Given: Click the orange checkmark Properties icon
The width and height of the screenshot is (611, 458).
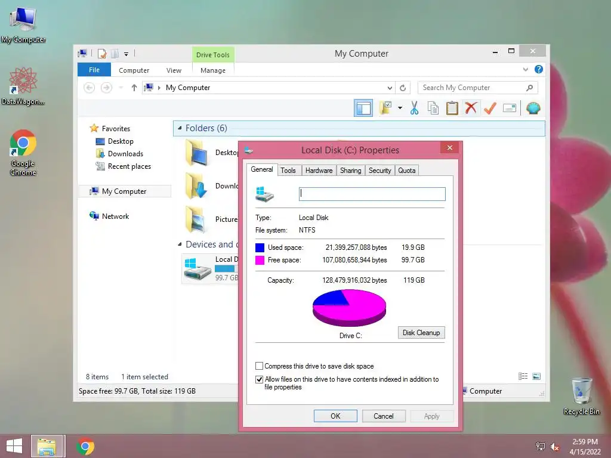Looking at the screenshot, I should (x=490, y=108).
